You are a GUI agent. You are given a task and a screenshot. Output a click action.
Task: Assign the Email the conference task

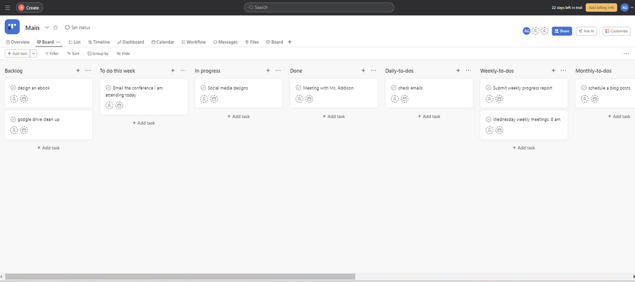(109, 105)
